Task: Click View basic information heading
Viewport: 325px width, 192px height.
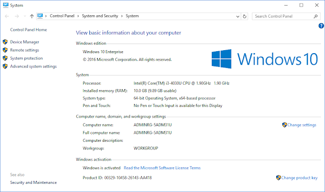Action: click(128, 32)
